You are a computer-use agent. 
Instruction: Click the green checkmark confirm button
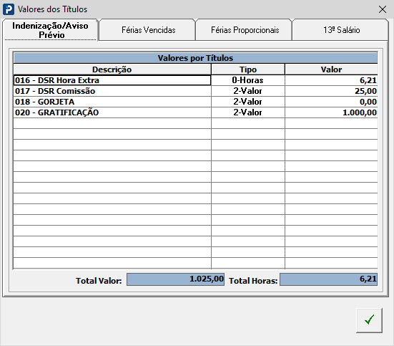(x=369, y=320)
